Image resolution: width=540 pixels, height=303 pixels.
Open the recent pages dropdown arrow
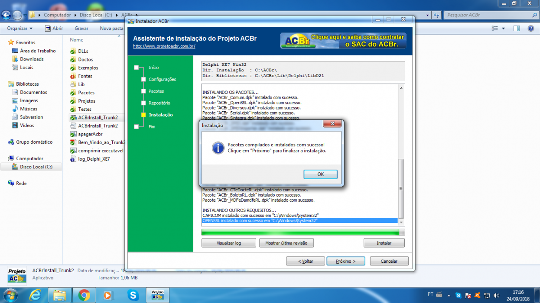pyautogui.click(x=24, y=16)
